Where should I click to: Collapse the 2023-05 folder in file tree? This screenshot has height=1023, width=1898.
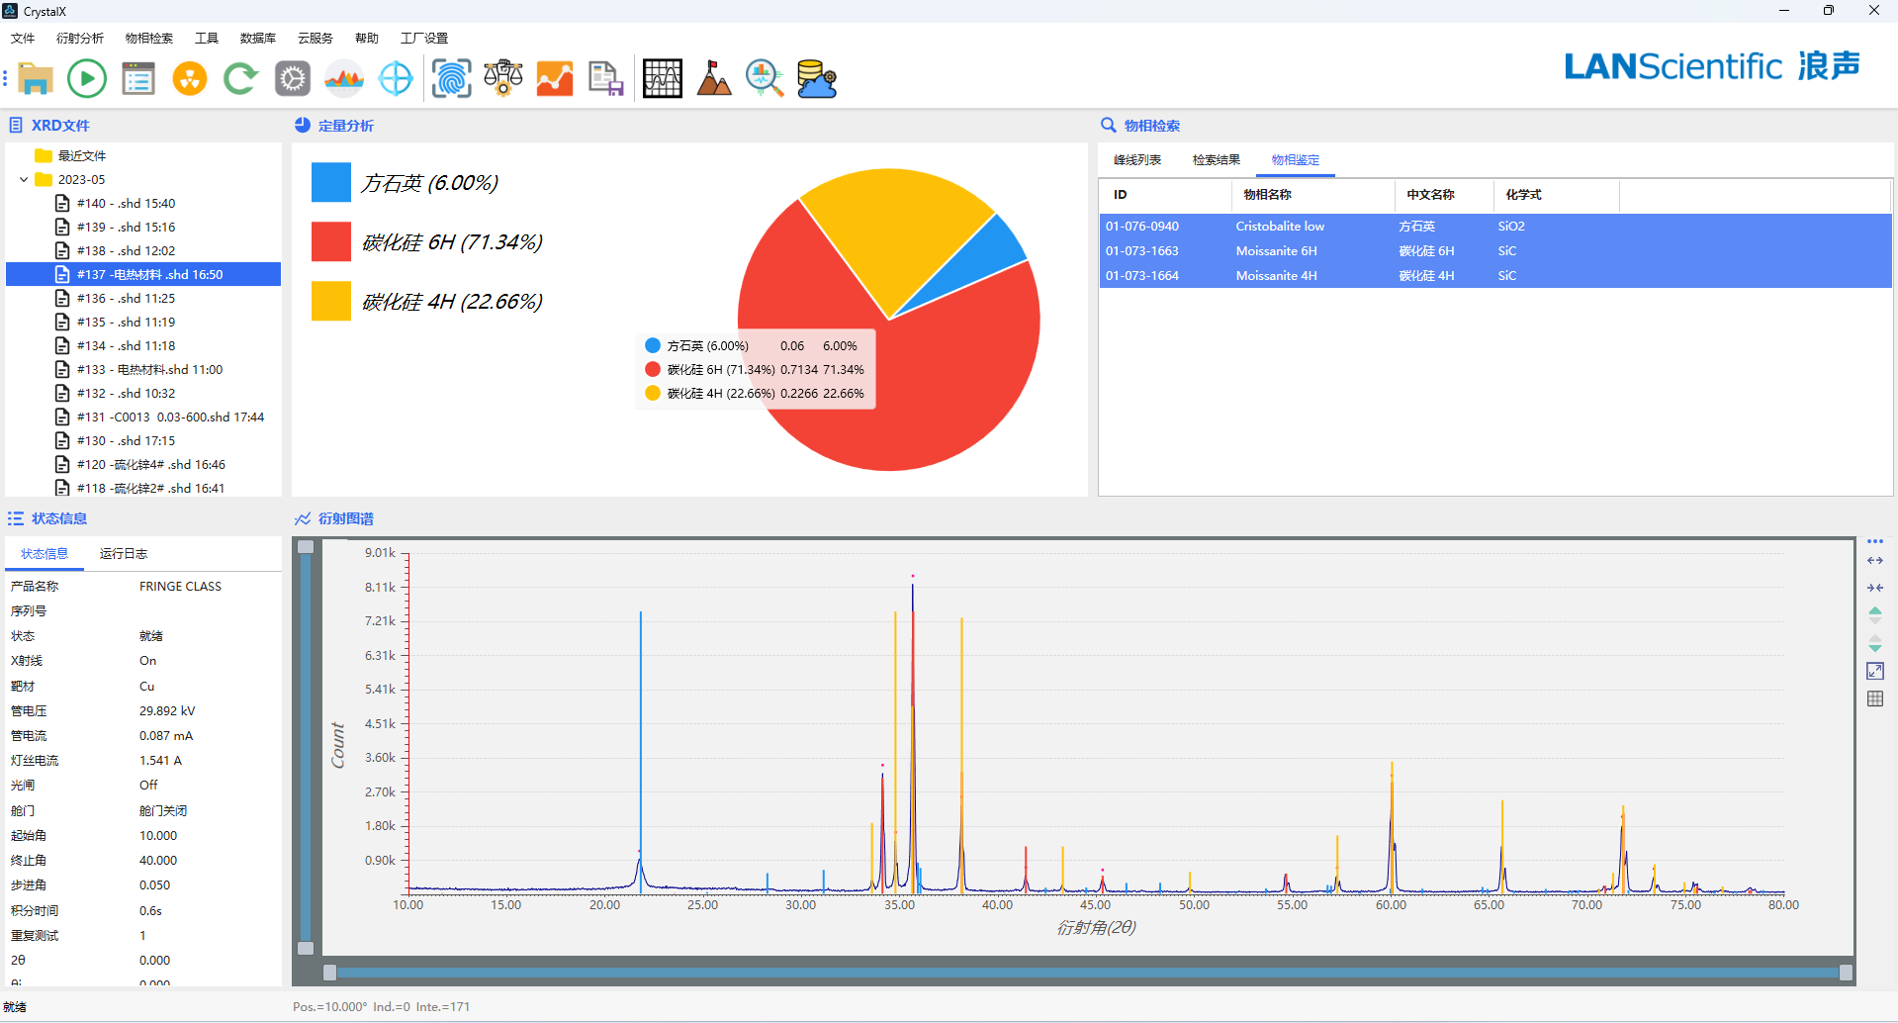(x=24, y=180)
